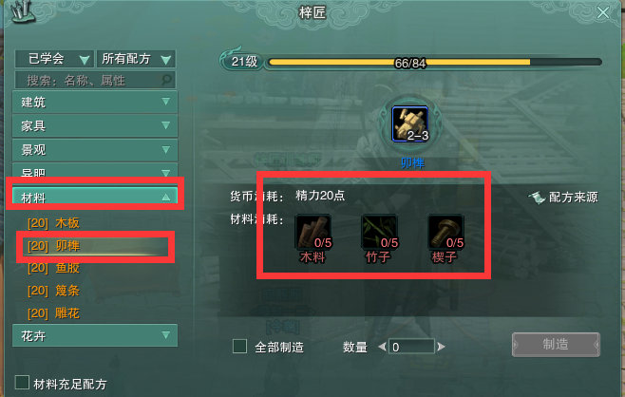
Task: Toggle the 材料充足配方 checkbox
Action: (22, 382)
